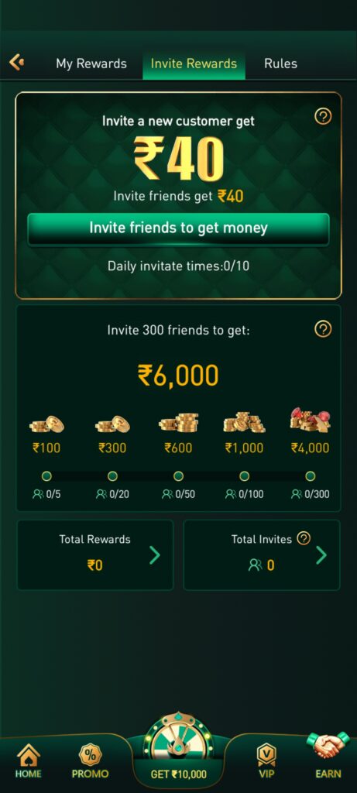Select the 0/5 milestone dot

pyautogui.click(x=46, y=476)
